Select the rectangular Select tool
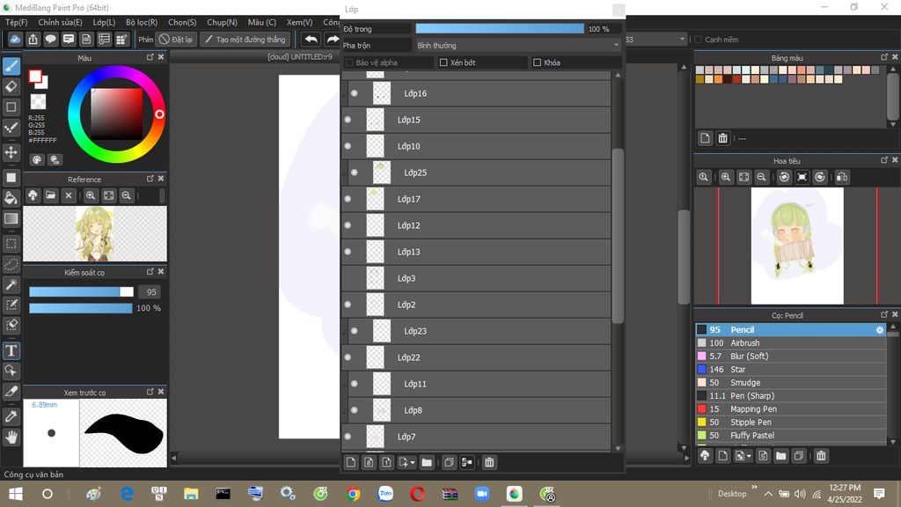 (11, 244)
